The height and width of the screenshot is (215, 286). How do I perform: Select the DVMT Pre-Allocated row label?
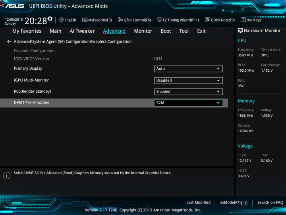pos(32,103)
